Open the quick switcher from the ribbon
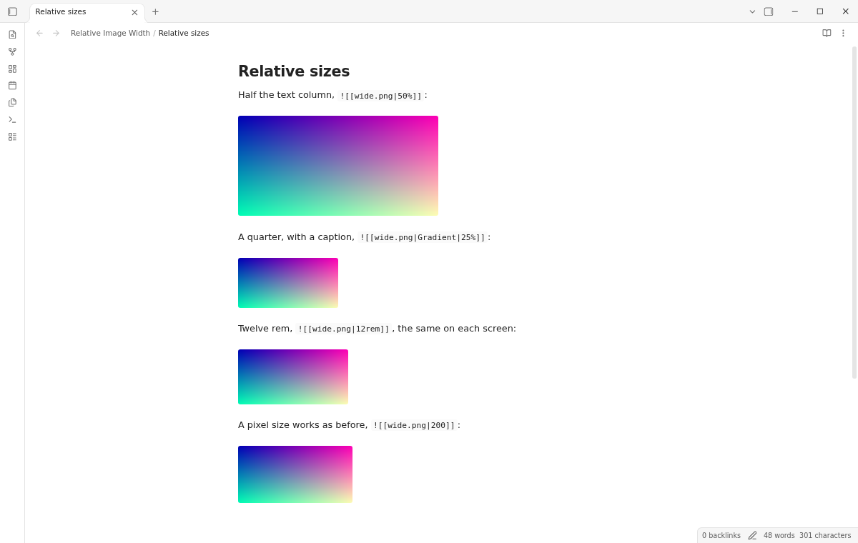The image size is (858, 543). click(12, 34)
